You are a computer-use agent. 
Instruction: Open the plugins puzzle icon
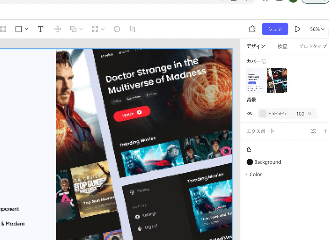point(252,29)
